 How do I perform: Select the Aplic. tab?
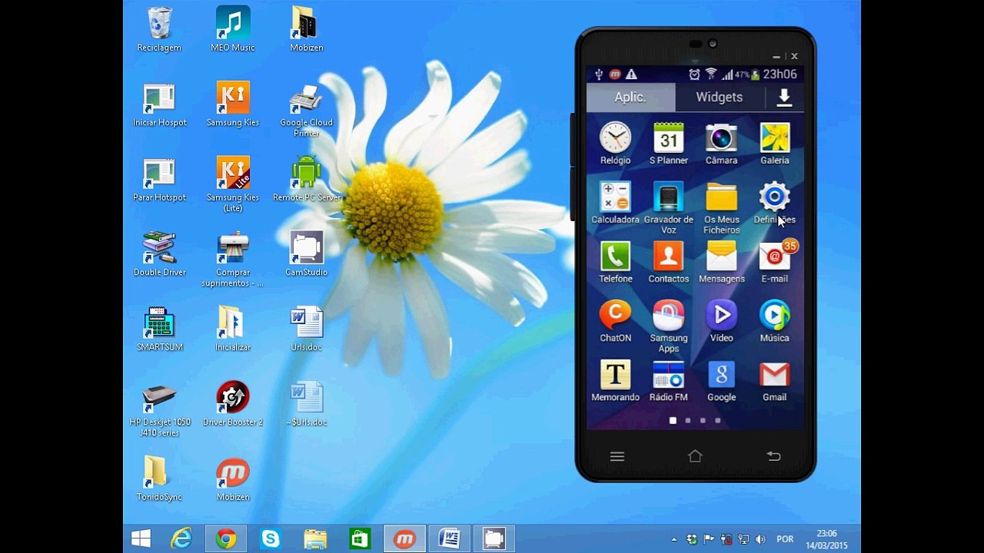[x=630, y=97]
